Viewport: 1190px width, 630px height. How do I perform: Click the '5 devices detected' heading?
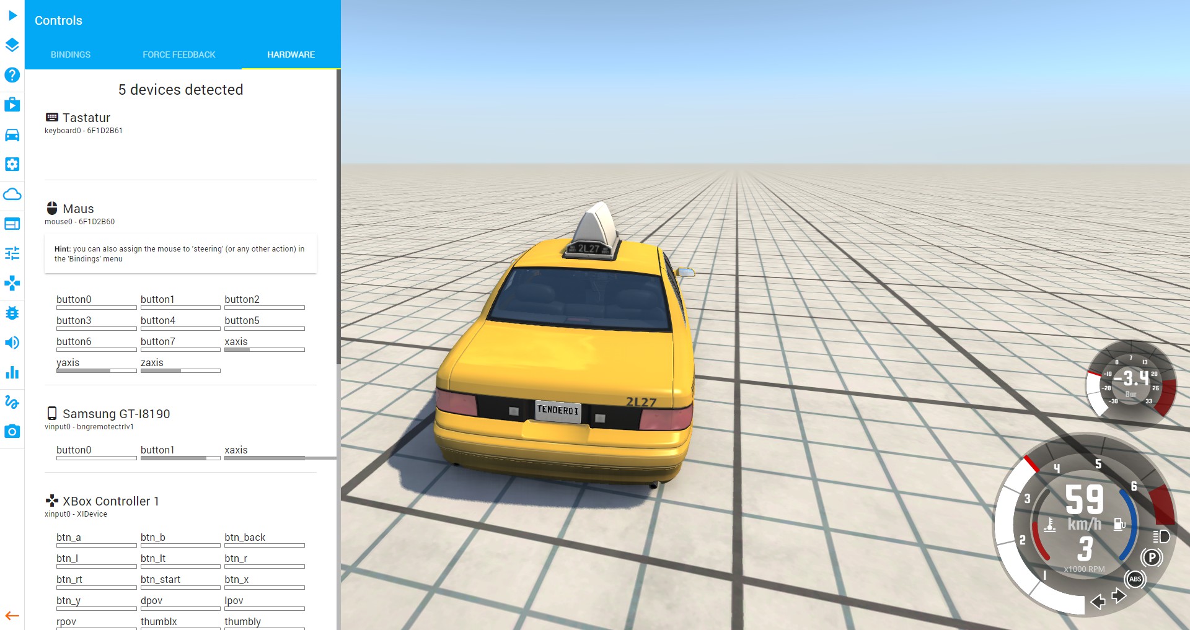tap(180, 89)
